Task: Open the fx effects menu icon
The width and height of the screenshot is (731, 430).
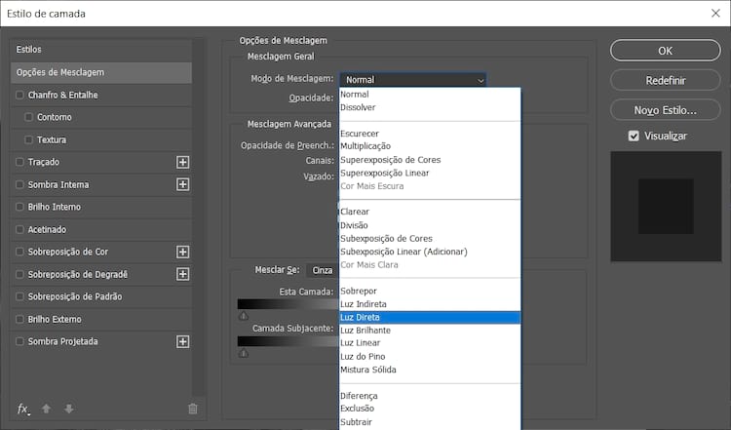Action: tap(22, 409)
